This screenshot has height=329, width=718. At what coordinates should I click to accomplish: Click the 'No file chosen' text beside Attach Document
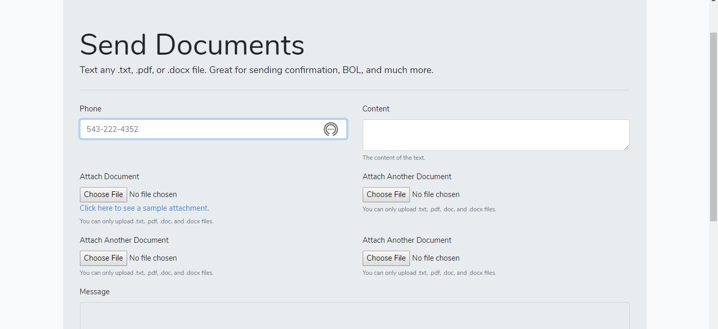click(x=153, y=194)
